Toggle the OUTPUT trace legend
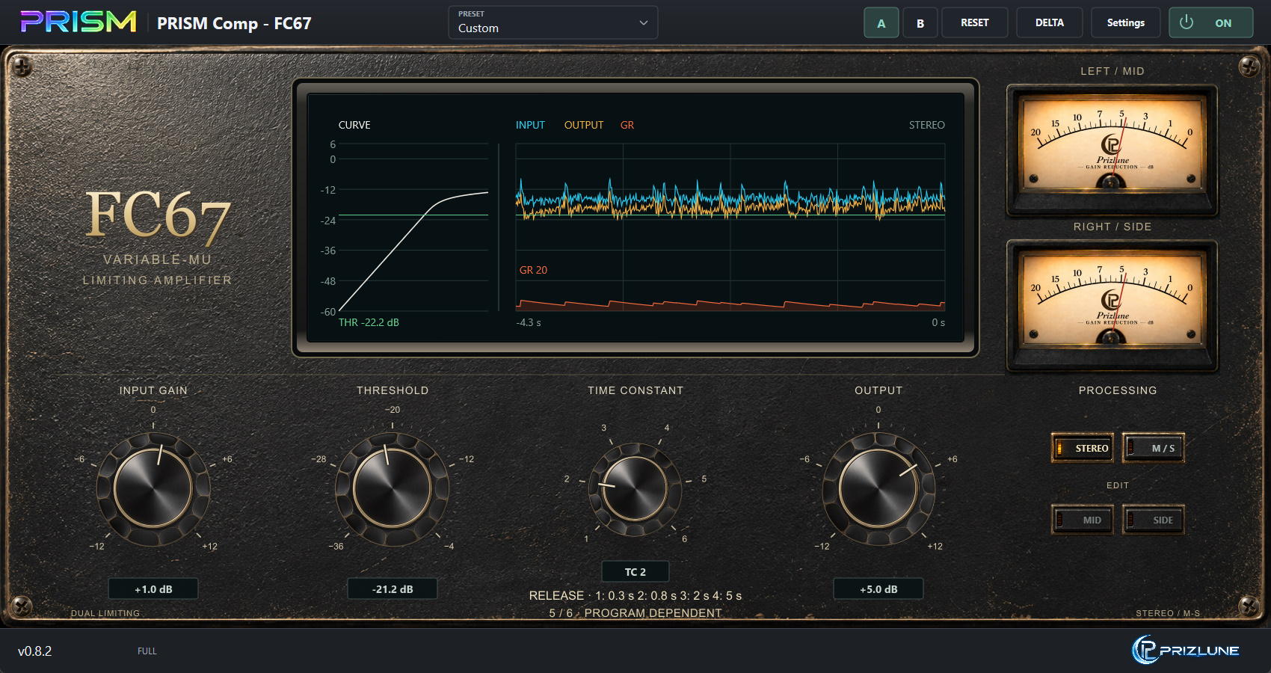 point(584,125)
